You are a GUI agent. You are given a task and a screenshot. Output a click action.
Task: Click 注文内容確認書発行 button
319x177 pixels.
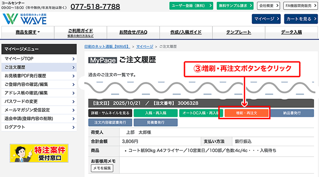[110, 122]
